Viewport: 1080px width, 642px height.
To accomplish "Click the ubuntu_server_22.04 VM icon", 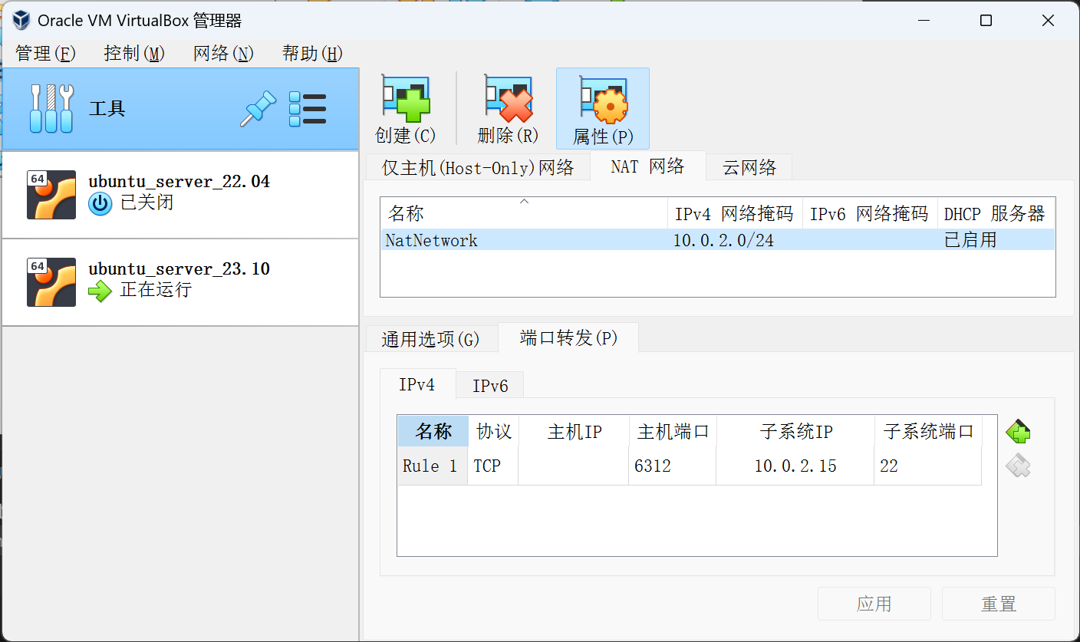I will 51,195.
